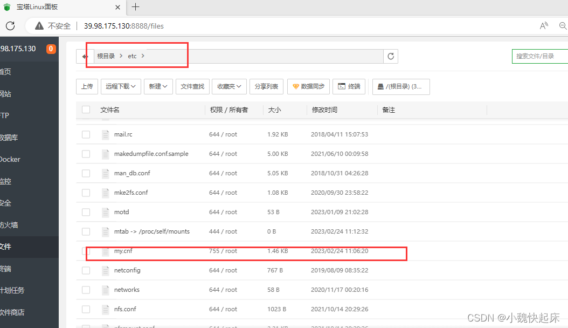Go back using the path back arrow
Screen dimensions: 568x328
pos(85,56)
